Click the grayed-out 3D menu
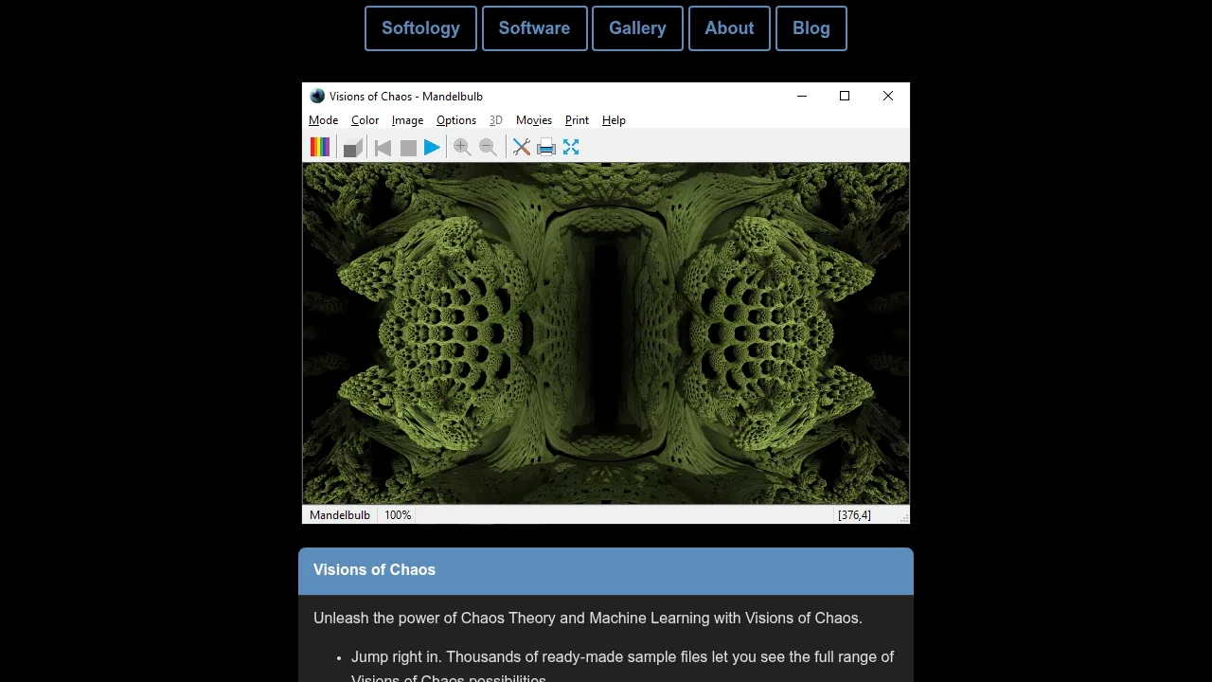1212x682 pixels. click(495, 120)
